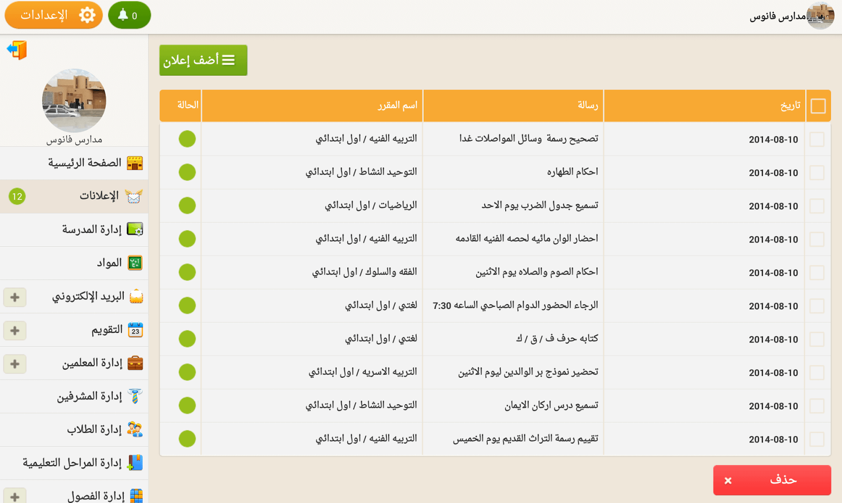Viewport: 842px width, 503px height.
Task: Click the notification bell icon
Action: (x=123, y=15)
